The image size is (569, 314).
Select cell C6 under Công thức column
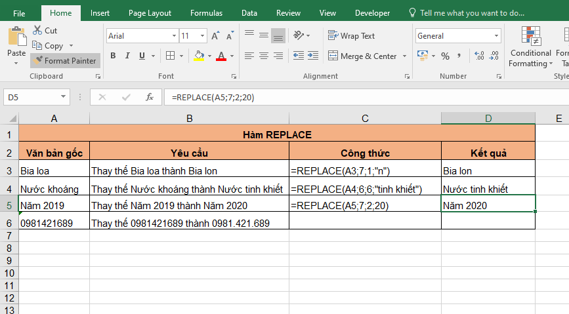point(364,223)
